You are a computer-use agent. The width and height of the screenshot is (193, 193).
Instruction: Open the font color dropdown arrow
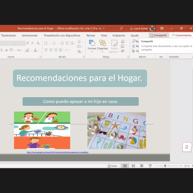[39, 50]
